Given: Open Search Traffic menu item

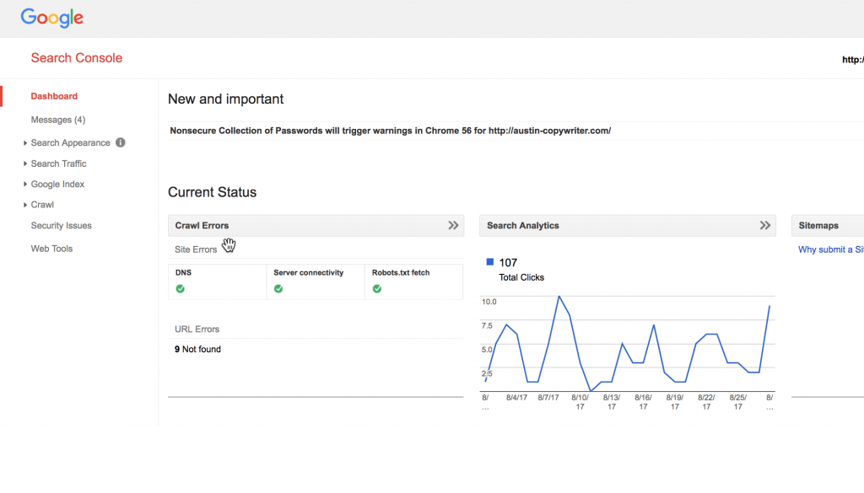Looking at the screenshot, I should click(58, 164).
